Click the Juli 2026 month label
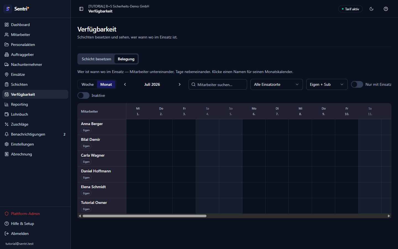 pyautogui.click(x=152, y=84)
